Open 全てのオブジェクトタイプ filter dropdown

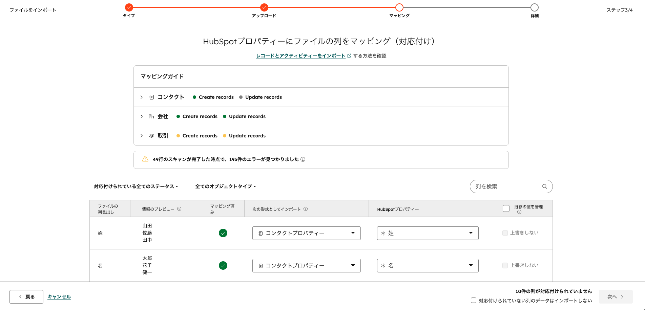coord(226,186)
